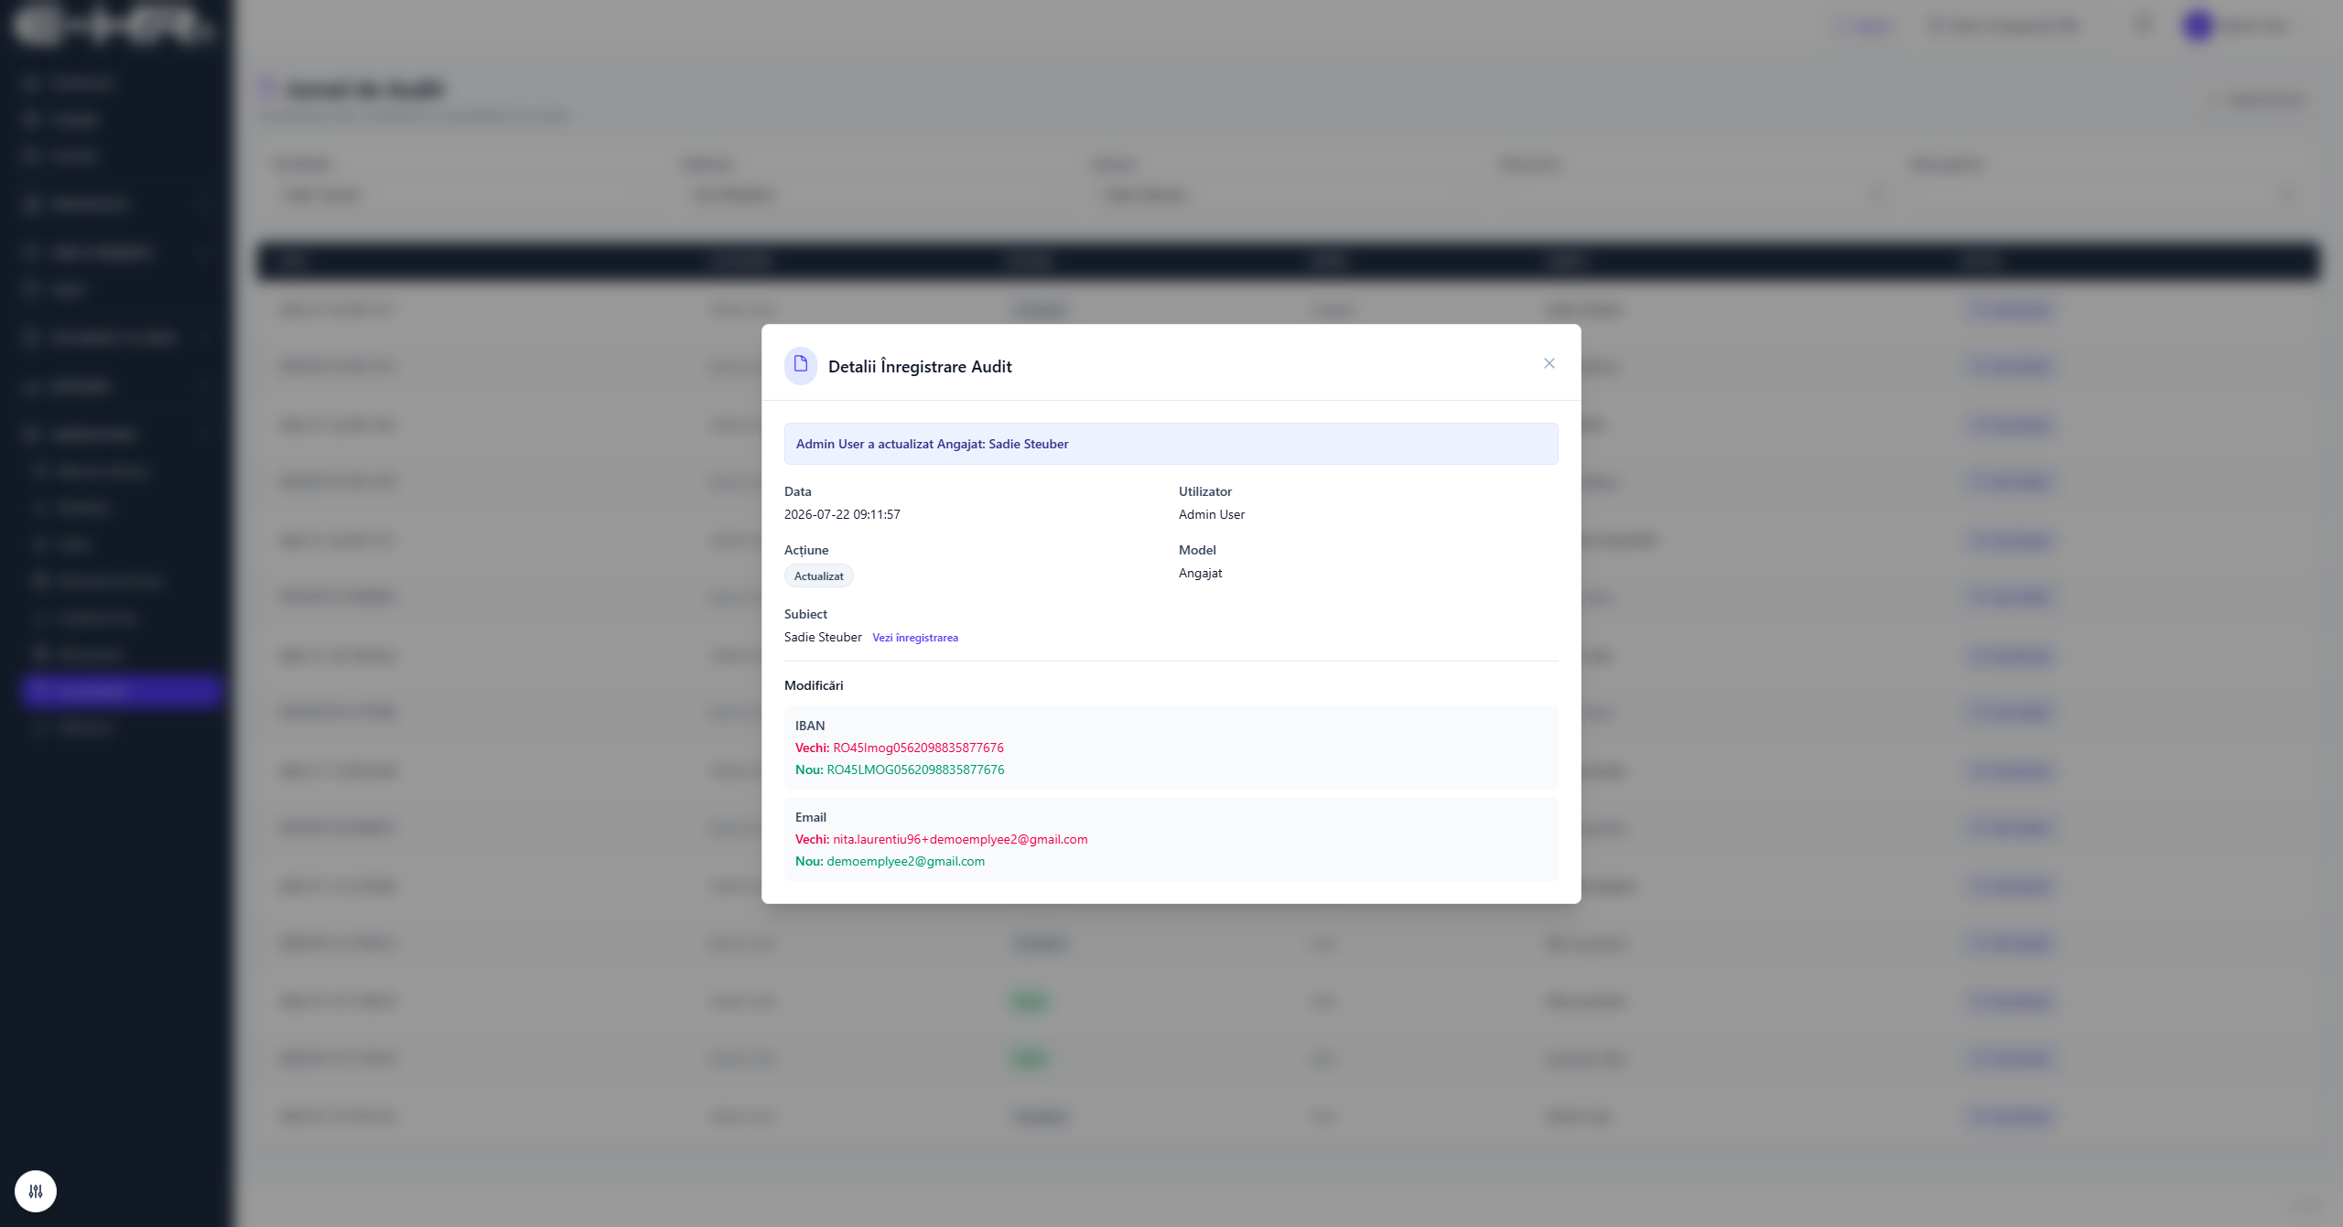Viewport: 2343px width, 1227px height.
Task: Click the highlighted purple sidebar menu item
Action: (x=119, y=690)
